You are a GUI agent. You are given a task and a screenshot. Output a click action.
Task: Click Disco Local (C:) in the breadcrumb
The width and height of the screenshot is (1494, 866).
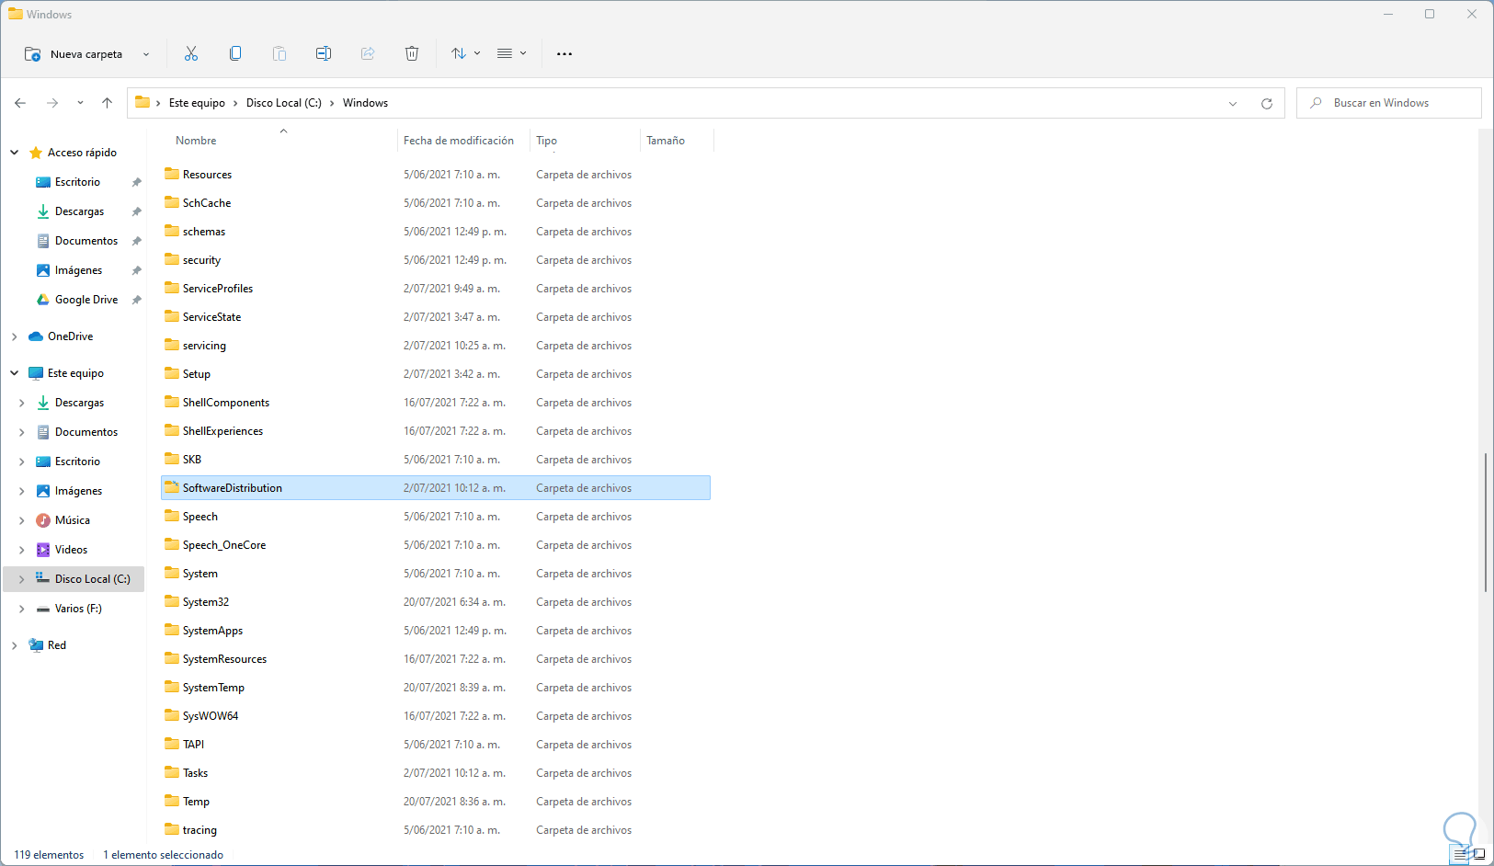284,103
